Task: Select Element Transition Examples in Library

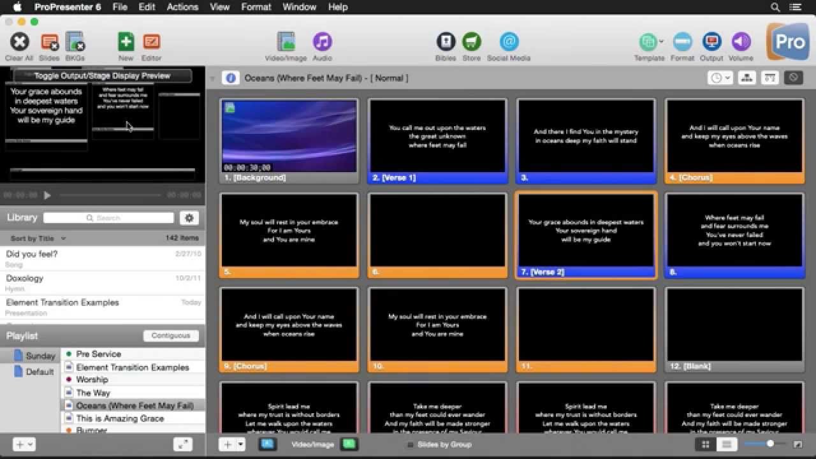Action: pyautogui.click(x=102, y=307)
